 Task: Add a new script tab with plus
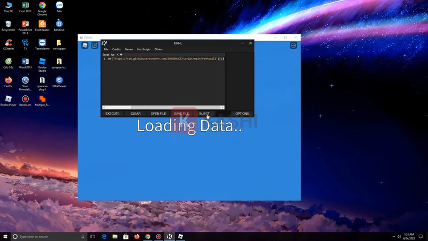click(x=121, y=55)
